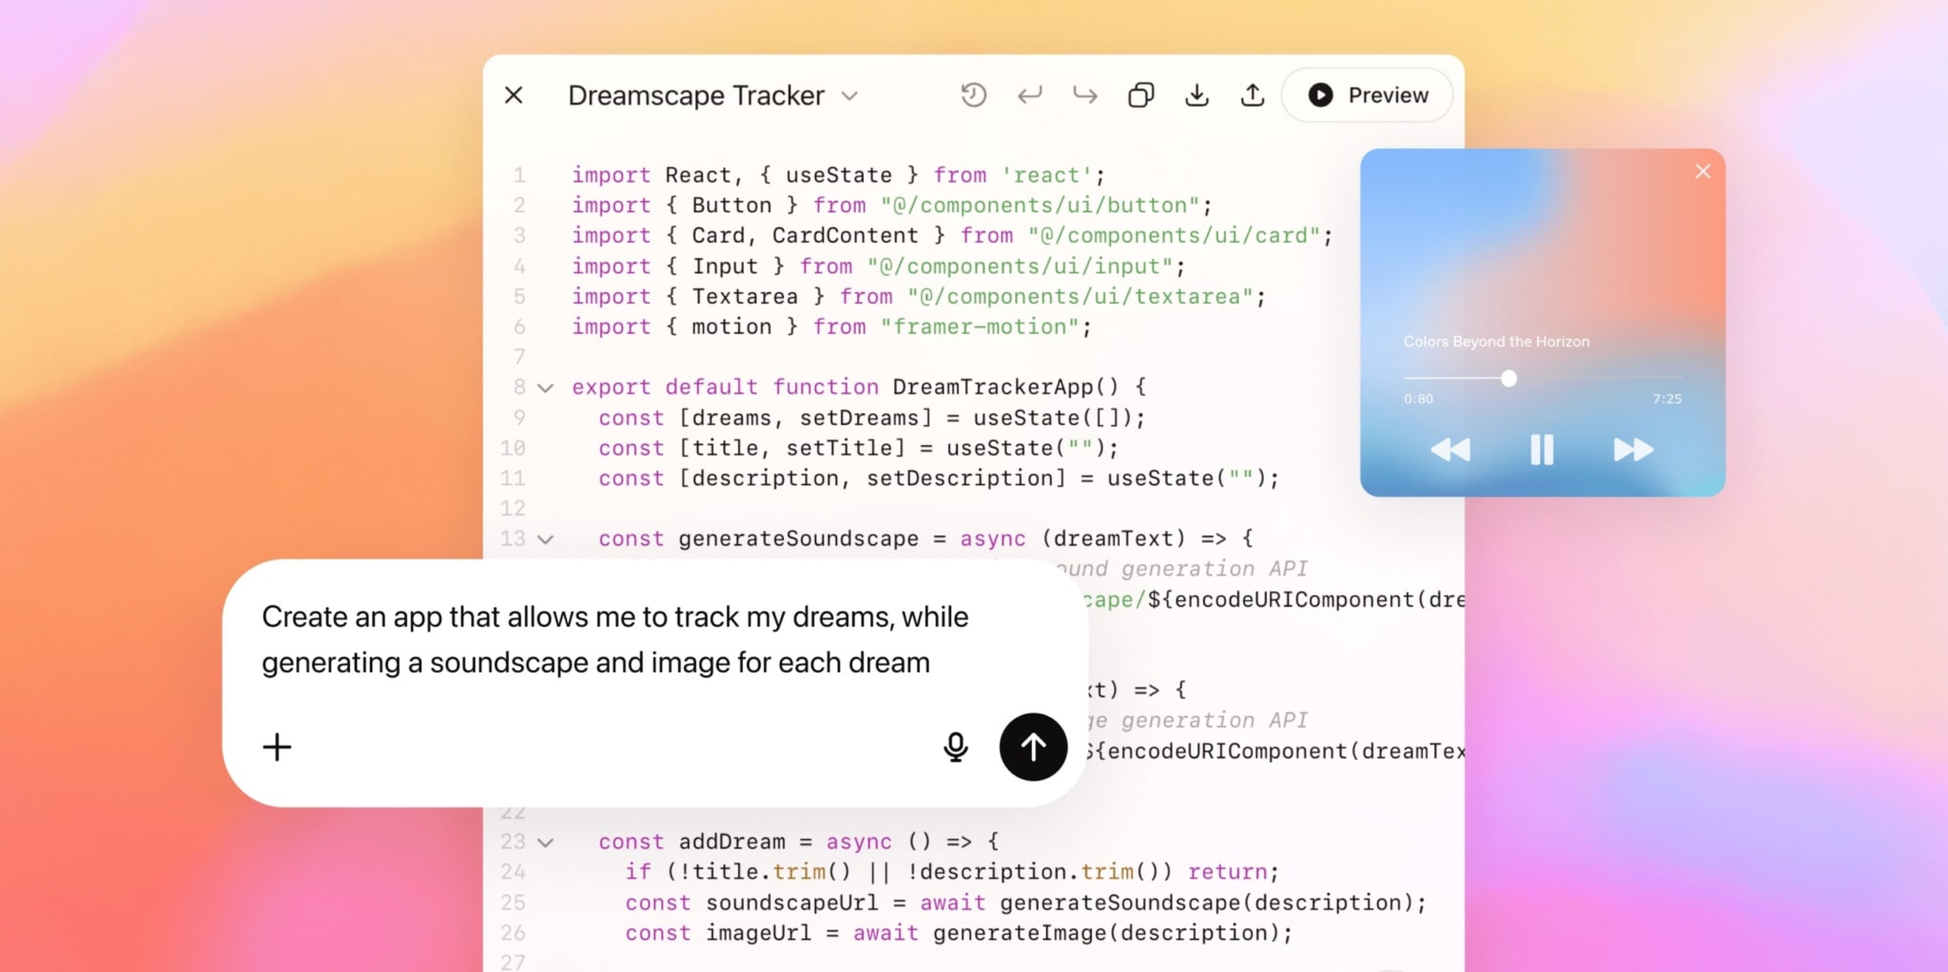
Task: Click the share upload icon
Action: [1253, 95]
